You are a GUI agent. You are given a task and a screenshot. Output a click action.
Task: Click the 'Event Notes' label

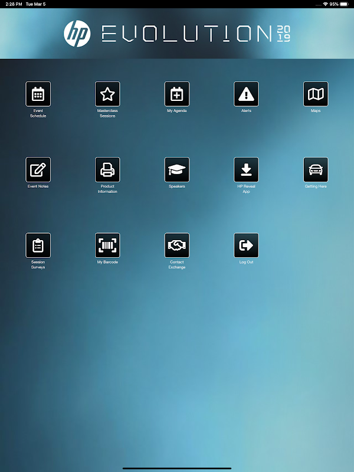tap(38, 186)
